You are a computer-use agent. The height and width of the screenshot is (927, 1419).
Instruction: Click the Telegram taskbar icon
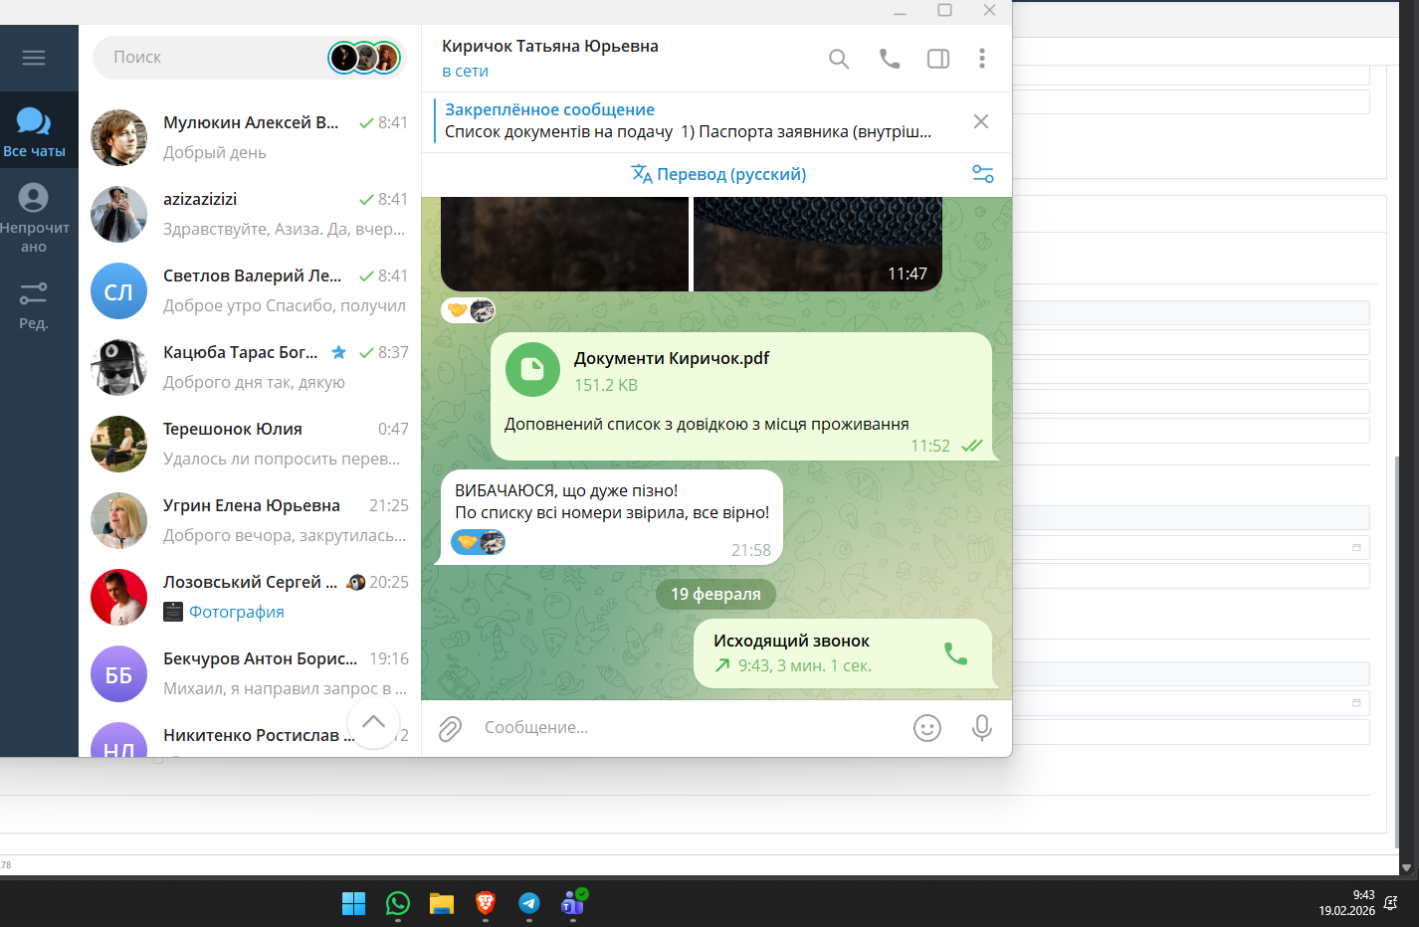(x=529, y=903)
